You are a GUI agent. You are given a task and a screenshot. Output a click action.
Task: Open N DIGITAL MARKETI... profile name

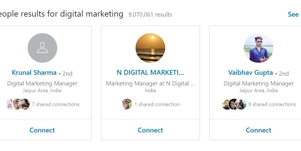(x=150, y=73)
